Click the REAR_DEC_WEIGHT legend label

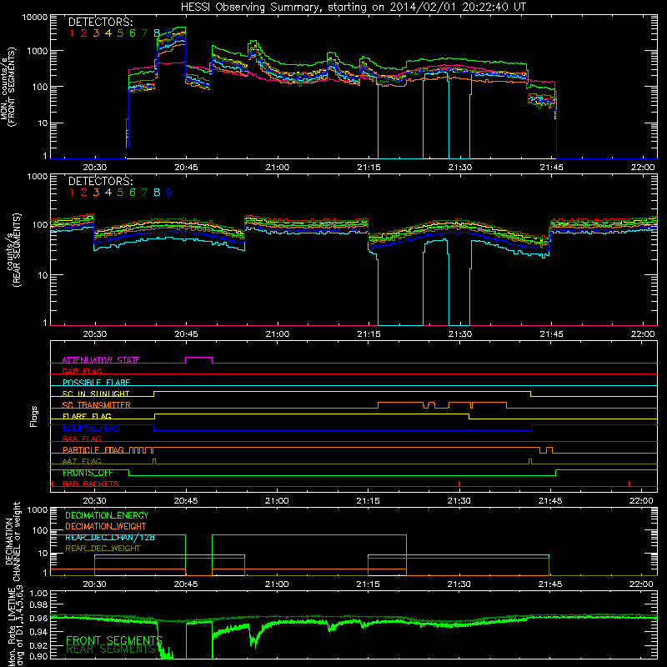103,549
